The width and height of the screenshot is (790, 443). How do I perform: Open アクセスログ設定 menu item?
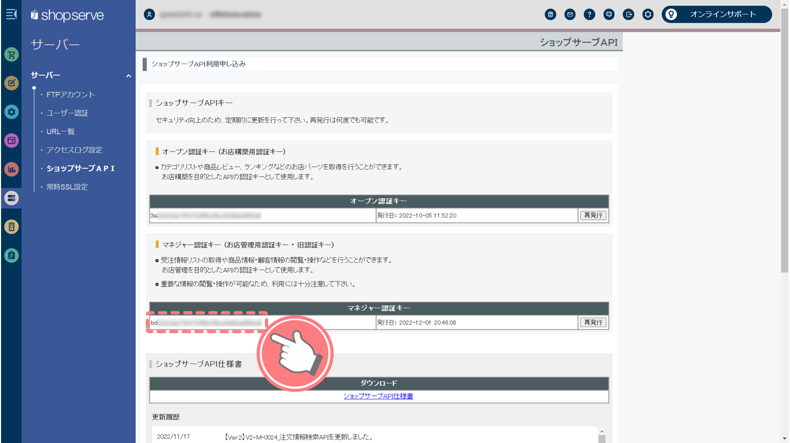(x=74, y=150)
